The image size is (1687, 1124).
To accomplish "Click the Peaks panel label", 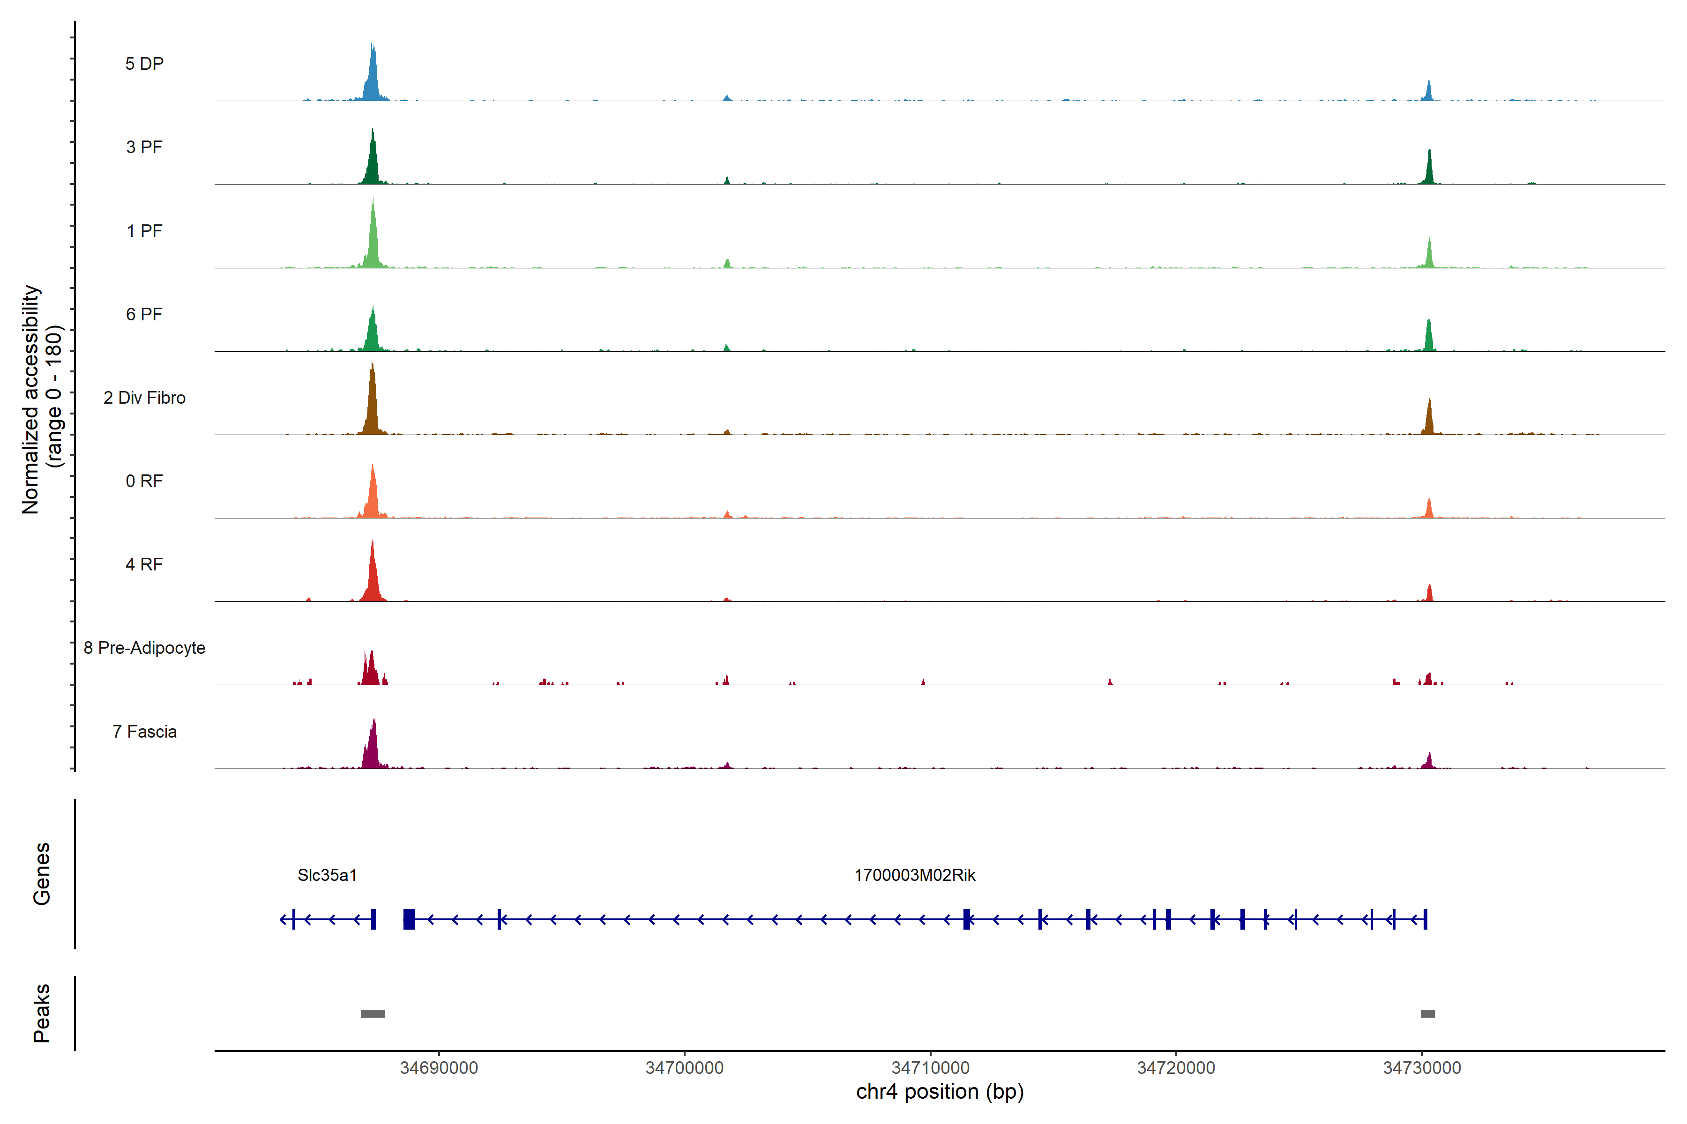I will (42, 1013).
